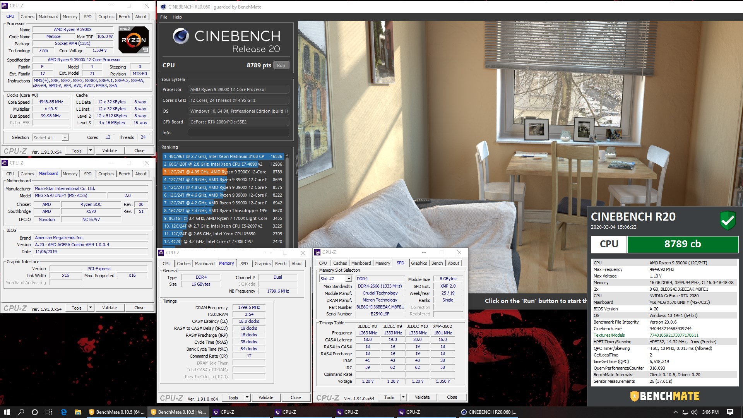Screen dimensions: 743x418
Task: Click Tools button in Memory window
Action: click(x=233, y=397)
